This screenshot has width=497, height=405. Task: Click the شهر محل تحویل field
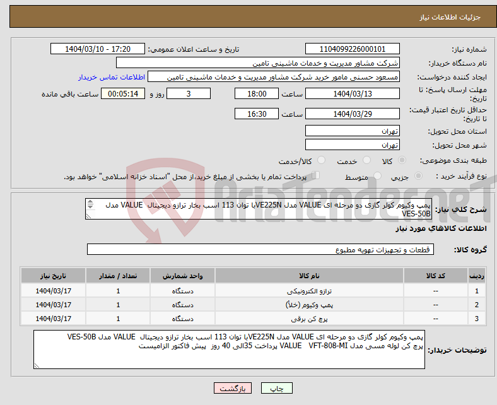pyautogui.click(x=352, y=144)
